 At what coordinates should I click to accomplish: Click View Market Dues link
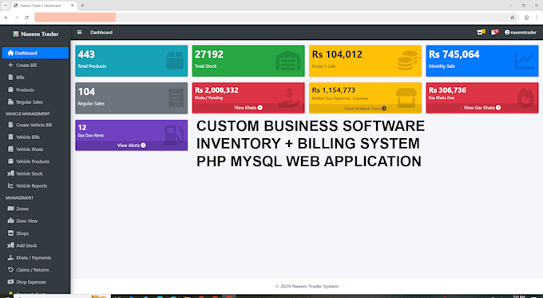tap(365, 109)
